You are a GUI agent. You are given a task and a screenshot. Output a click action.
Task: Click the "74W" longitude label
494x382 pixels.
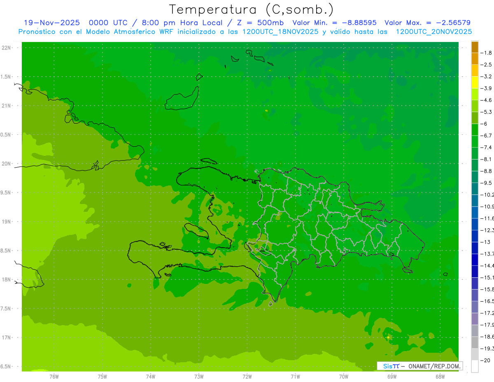(x=151, y=376)
